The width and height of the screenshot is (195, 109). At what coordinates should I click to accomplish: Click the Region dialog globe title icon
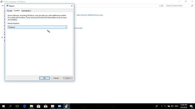coord(7,6)
